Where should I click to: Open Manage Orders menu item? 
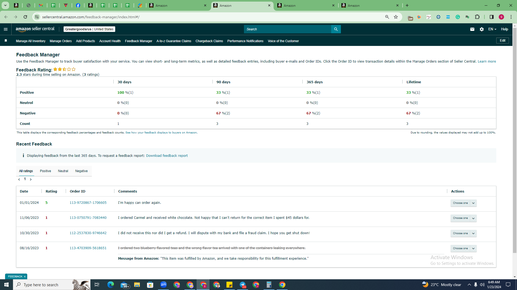61,41
